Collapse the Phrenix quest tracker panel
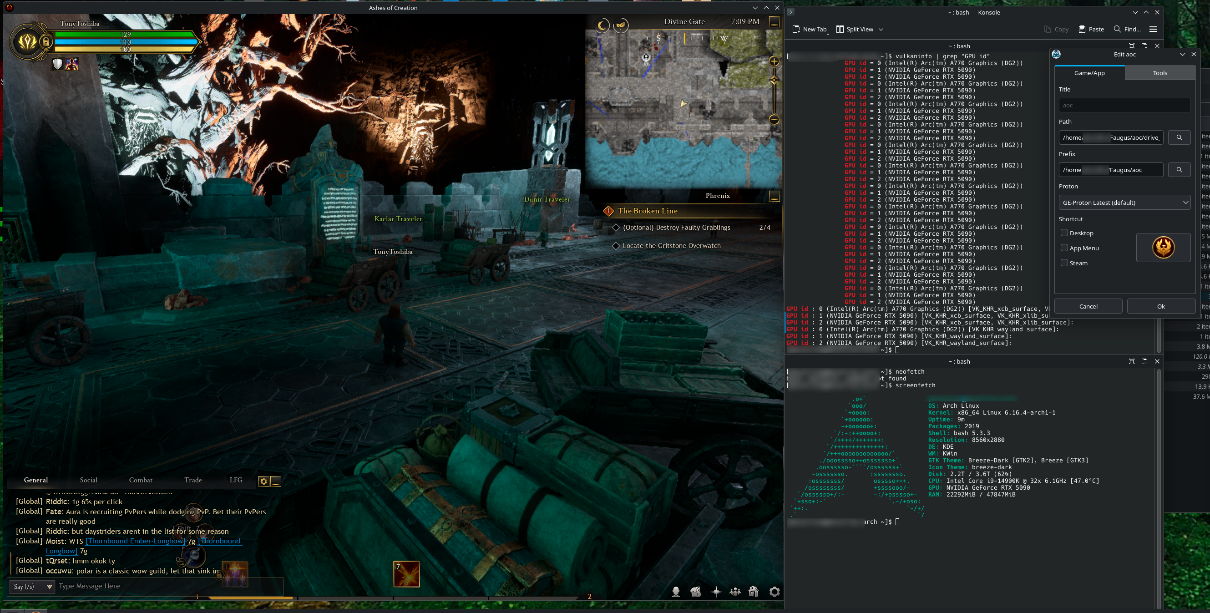Screen dimensions: 1210x613 pos(774,196)
